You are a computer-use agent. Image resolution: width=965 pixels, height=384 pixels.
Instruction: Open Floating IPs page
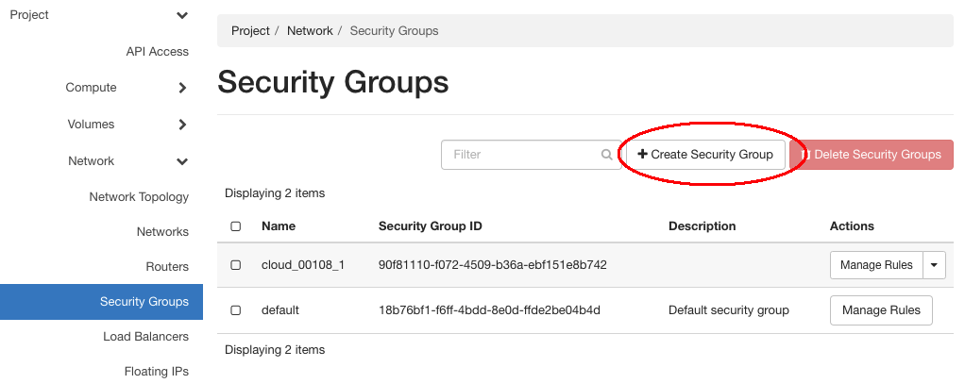click(x=157, y=372)
